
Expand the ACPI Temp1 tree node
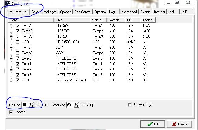coord(11,47)
